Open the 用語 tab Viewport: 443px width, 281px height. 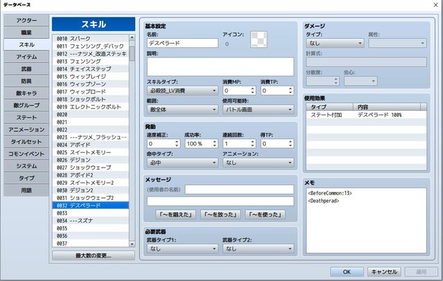click(x=26, y=190)
